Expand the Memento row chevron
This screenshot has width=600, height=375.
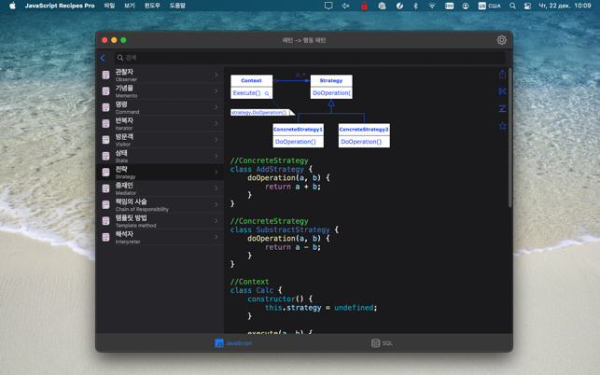(216, 91)
